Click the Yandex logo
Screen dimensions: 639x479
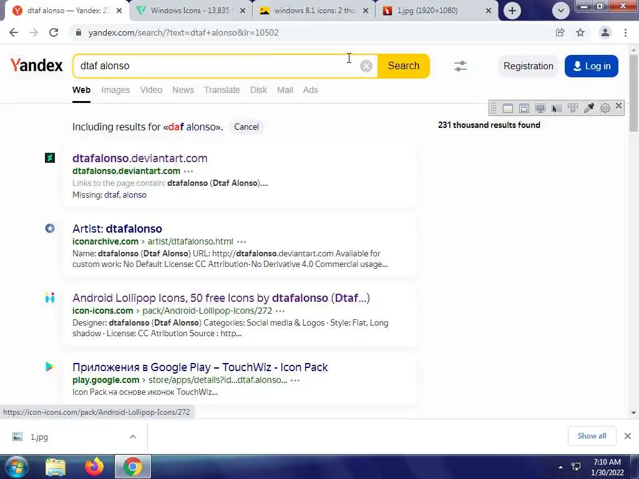click(x=36, y=65)
